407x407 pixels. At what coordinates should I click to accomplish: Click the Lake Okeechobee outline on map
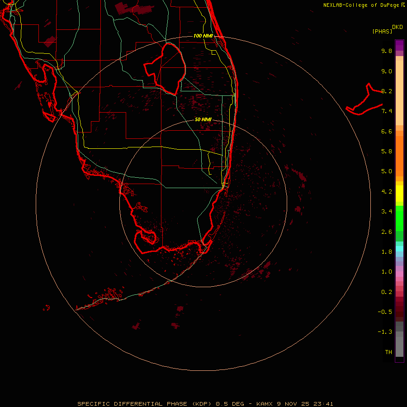[x=165, y=69]
